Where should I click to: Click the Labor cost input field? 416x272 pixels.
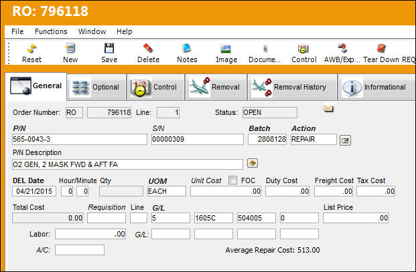pos(90,234)
